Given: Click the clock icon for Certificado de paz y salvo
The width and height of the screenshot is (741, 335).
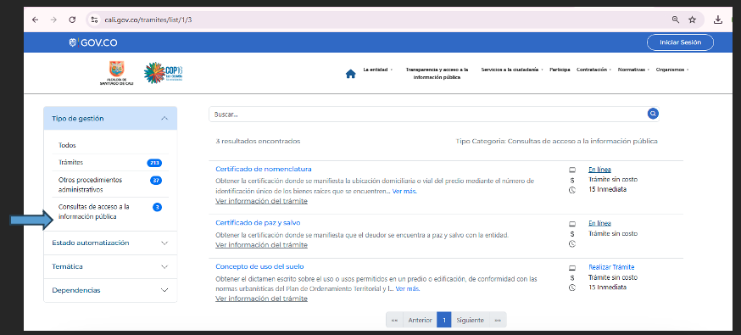Looking at the screenshot, I should coord(572,243).
